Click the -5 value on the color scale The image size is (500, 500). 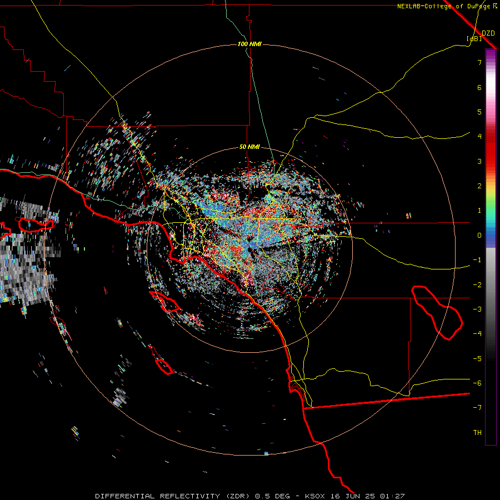(x=477, y=359)
